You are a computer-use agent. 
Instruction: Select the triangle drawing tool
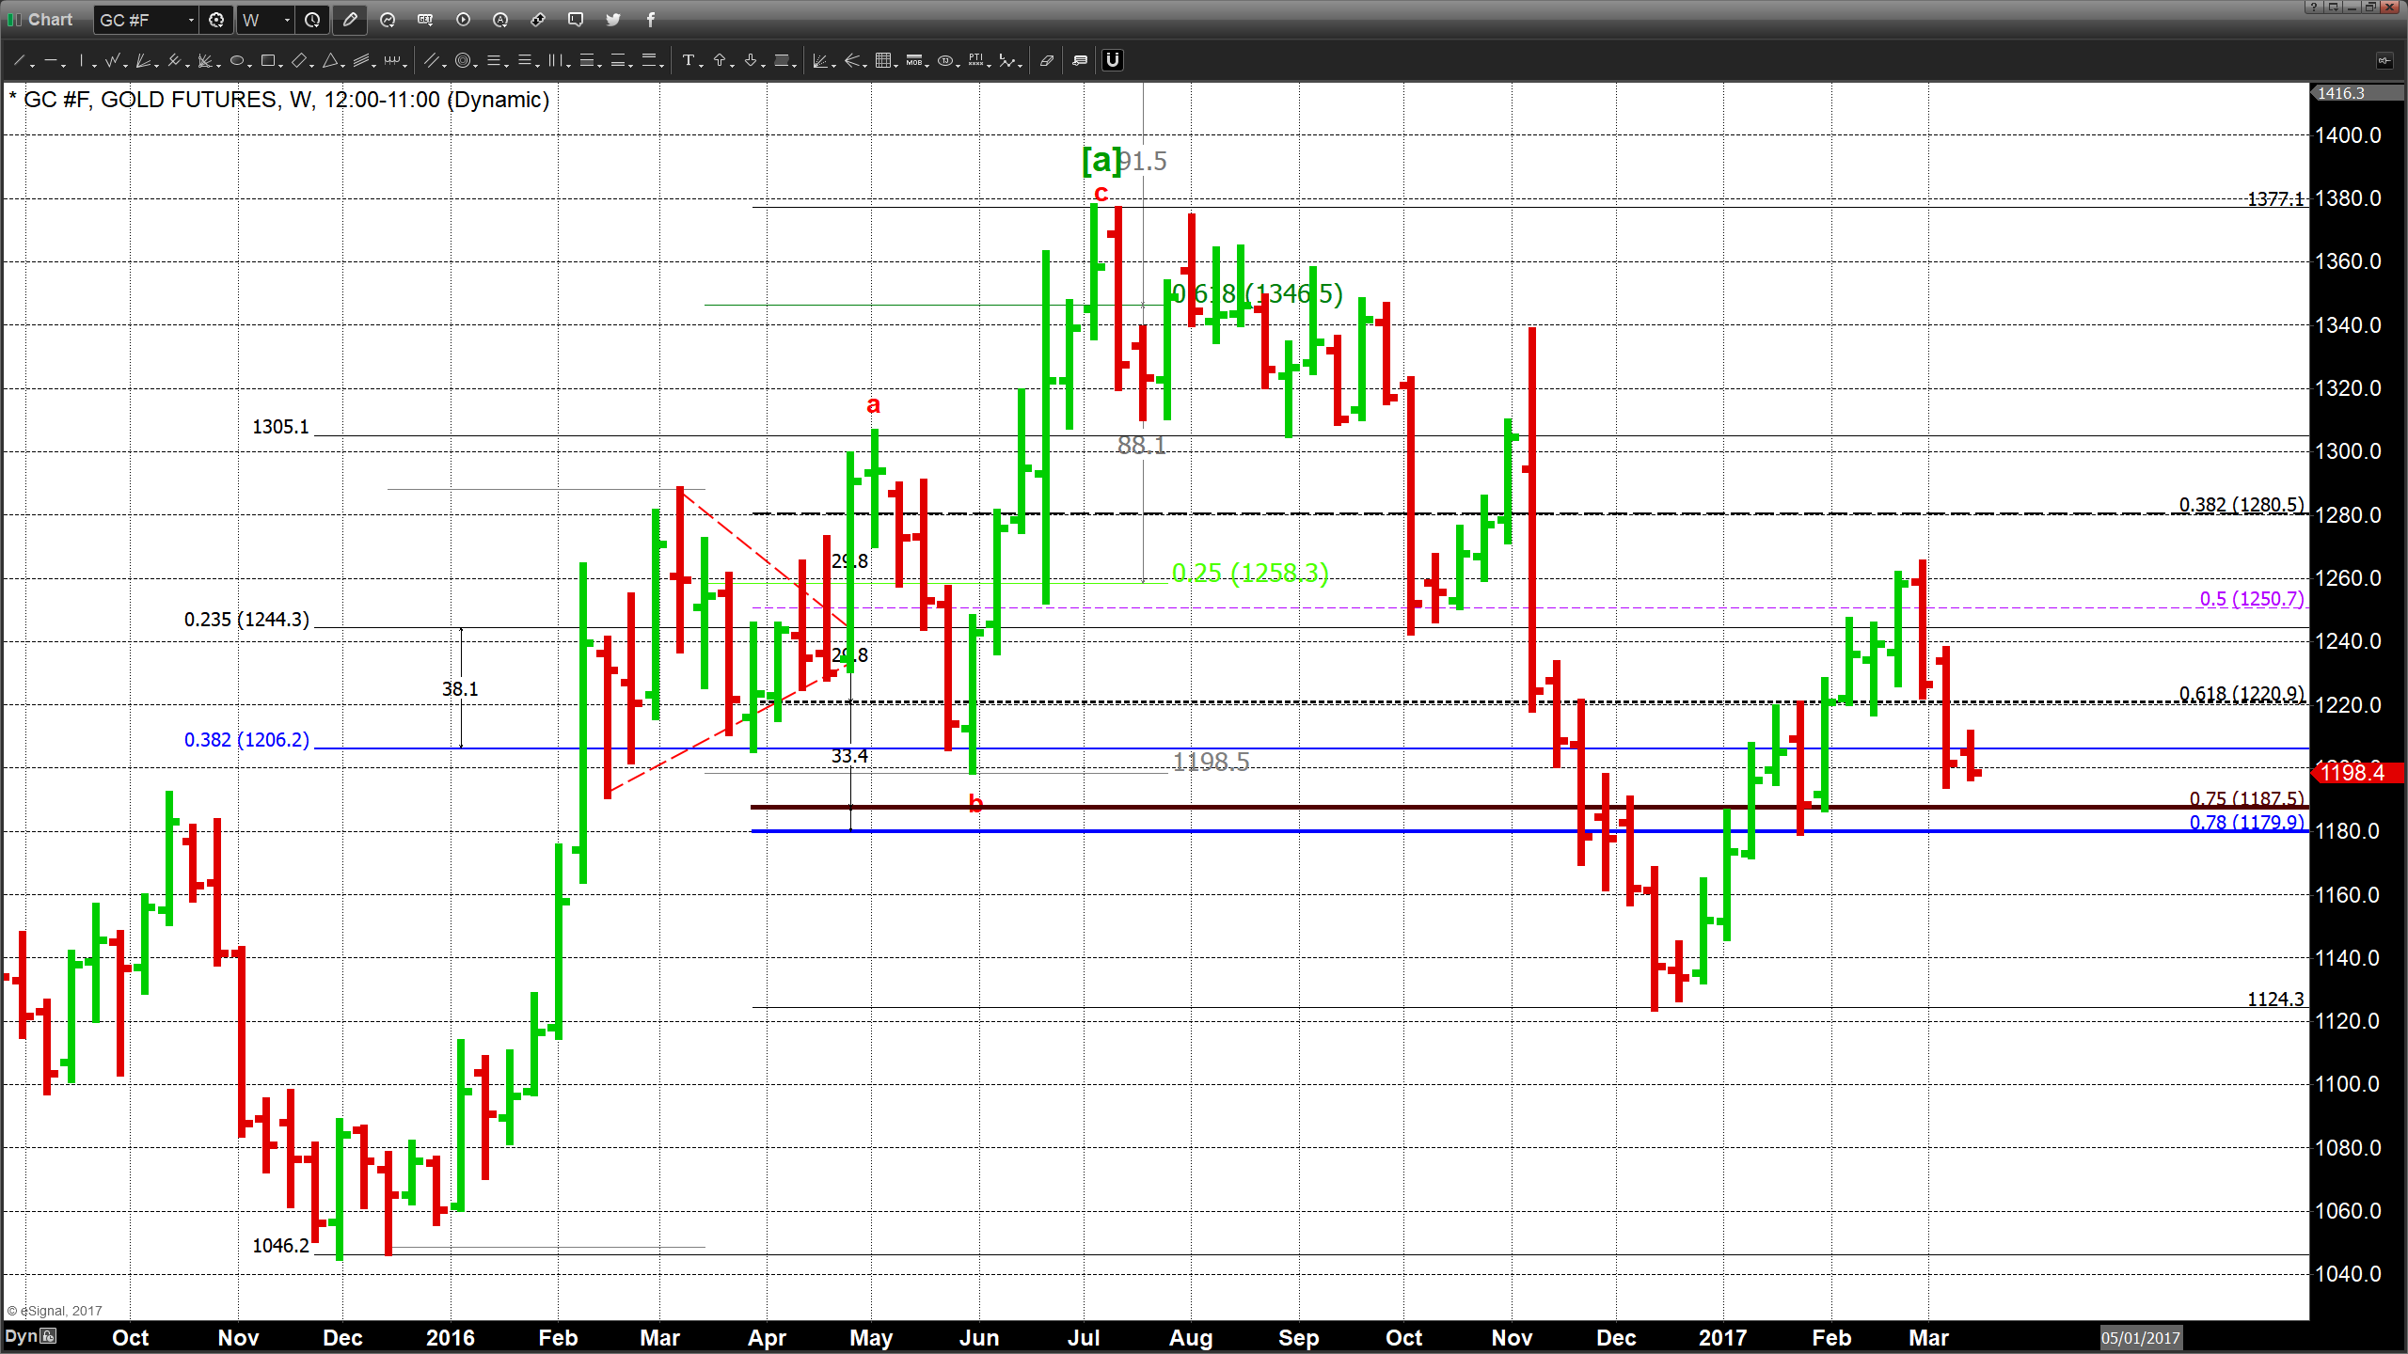tap(330, 61)
